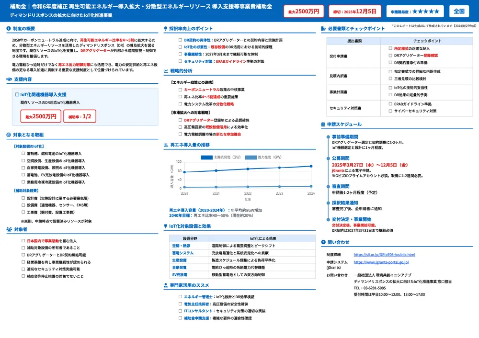Click 最大2500万円 badge inside 支援内容 box
The width and height of the screenshot is (479, 338).
(41, 116)
